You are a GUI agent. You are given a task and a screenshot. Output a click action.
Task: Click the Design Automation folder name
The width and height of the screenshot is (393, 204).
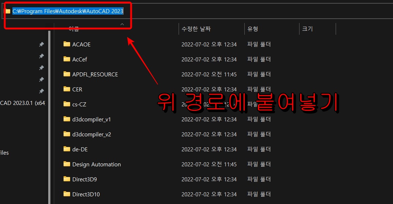[96, 165]
